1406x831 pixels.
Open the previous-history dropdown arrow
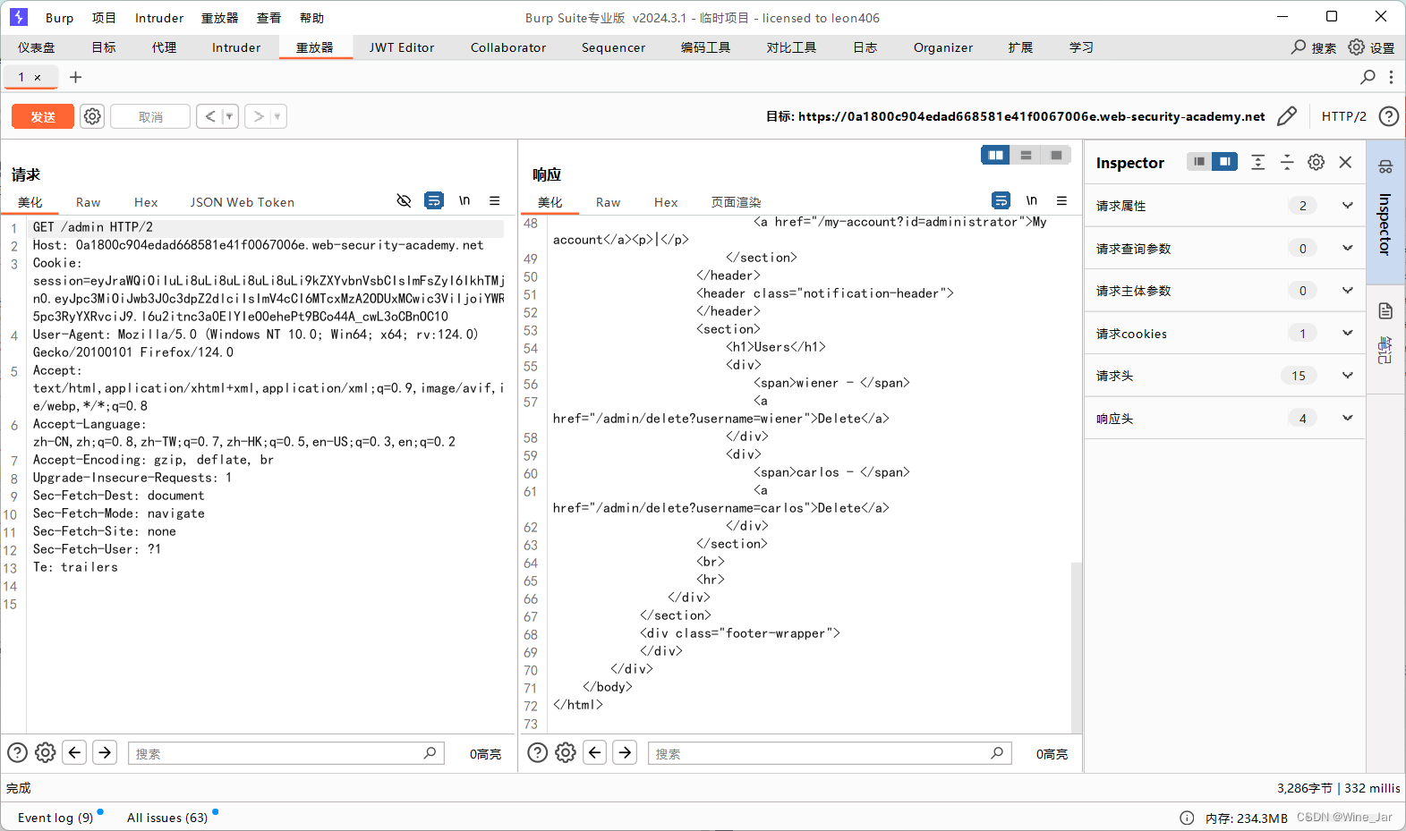coord(229,116)
